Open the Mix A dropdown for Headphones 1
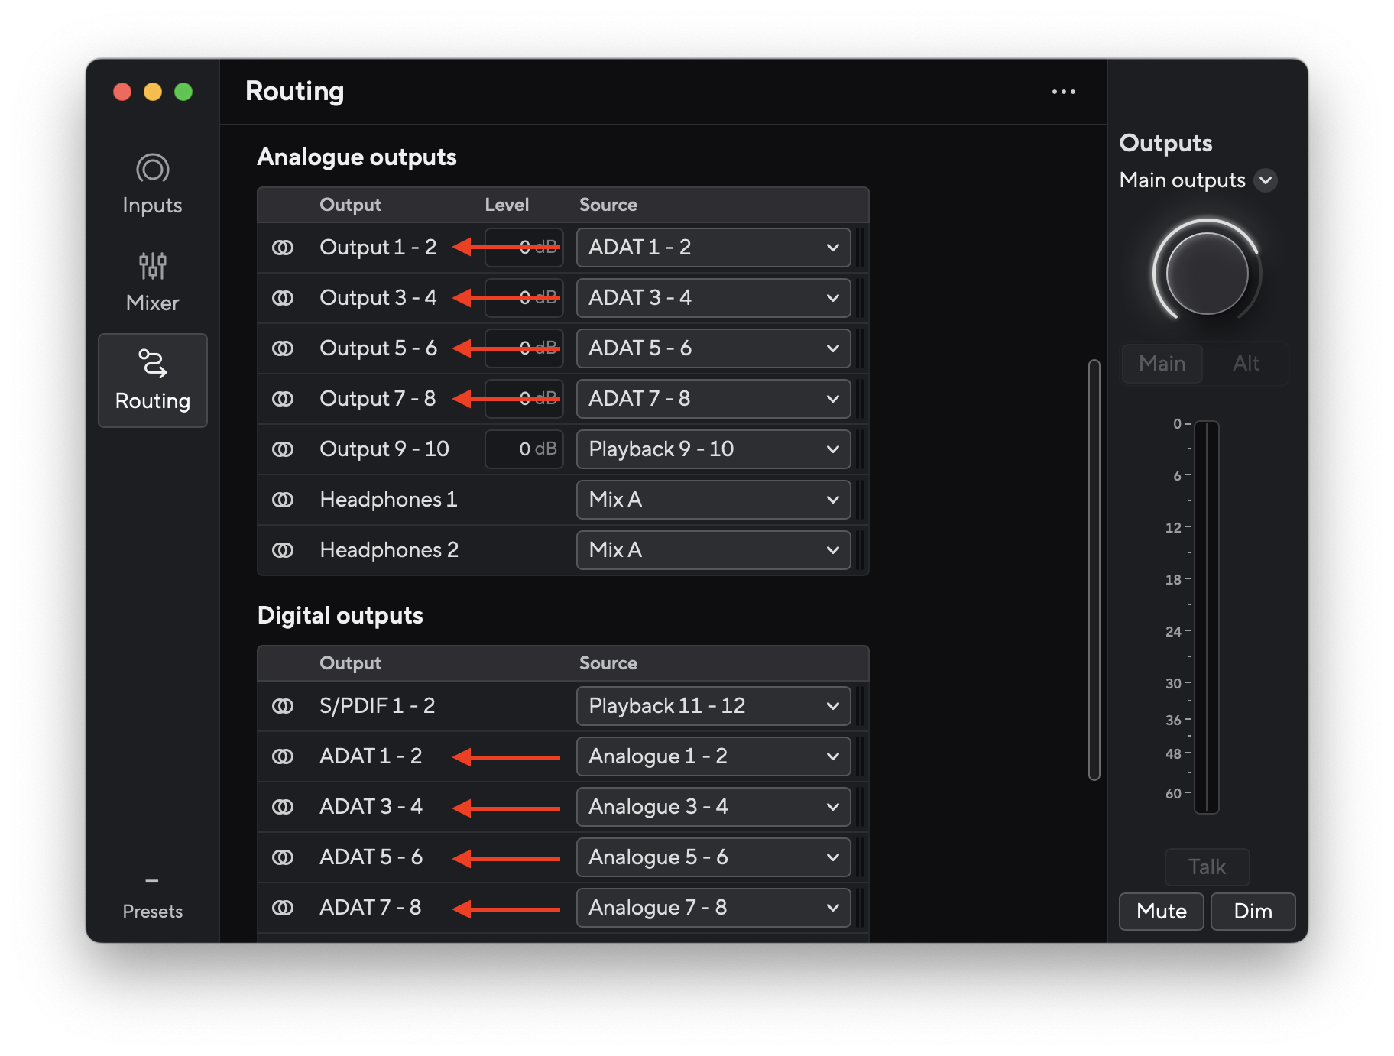This screenshot has width=1394, height=1056. [x=712, y=499]
